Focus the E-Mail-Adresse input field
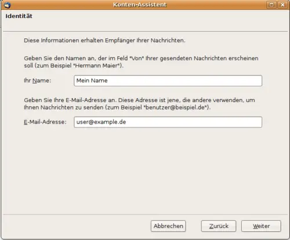Image resolution: width=290 pixels, height=240 pixels. tap(168, 122)
